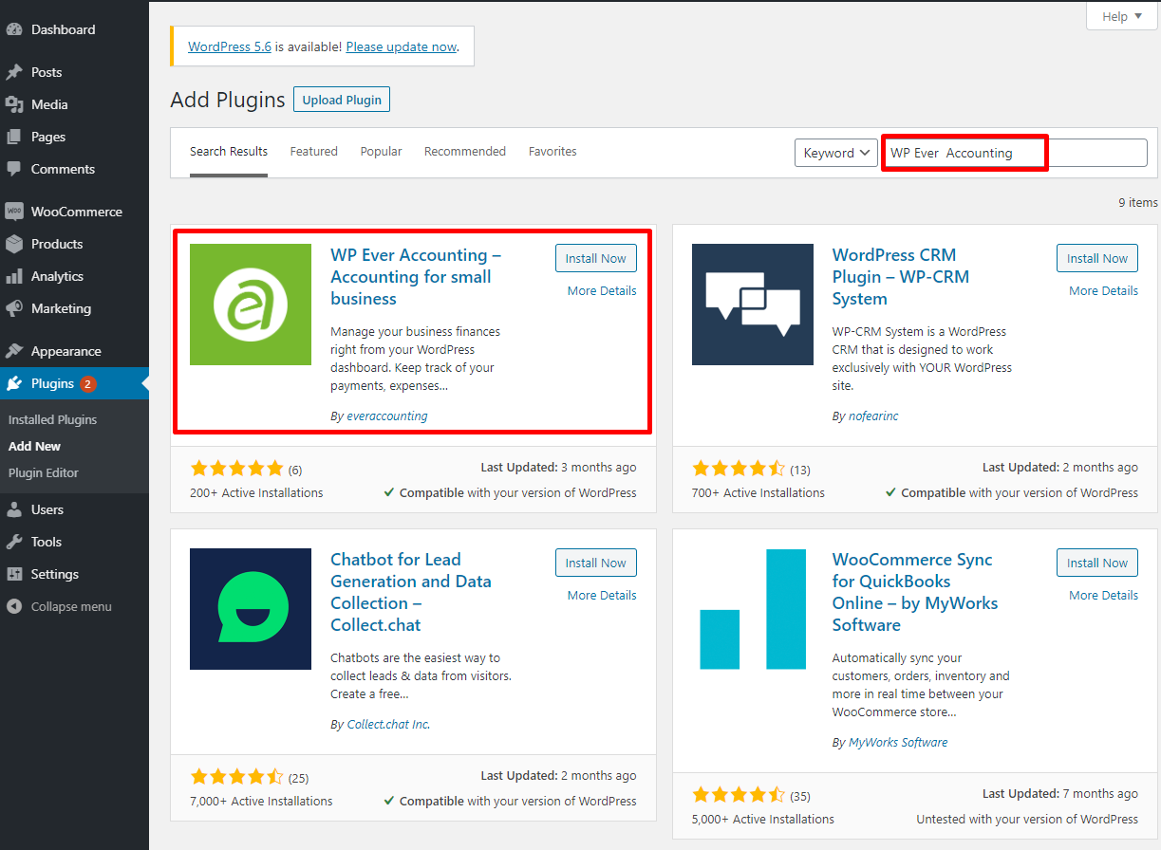Open the Help dropdown tab
Image resolution: width=1161 pixels, height=850 pixels.
coord(1121,16)
